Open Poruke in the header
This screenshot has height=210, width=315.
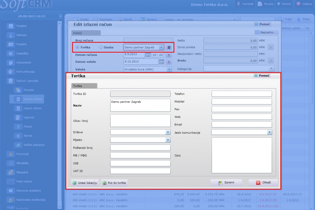click(x=265, y=4)
